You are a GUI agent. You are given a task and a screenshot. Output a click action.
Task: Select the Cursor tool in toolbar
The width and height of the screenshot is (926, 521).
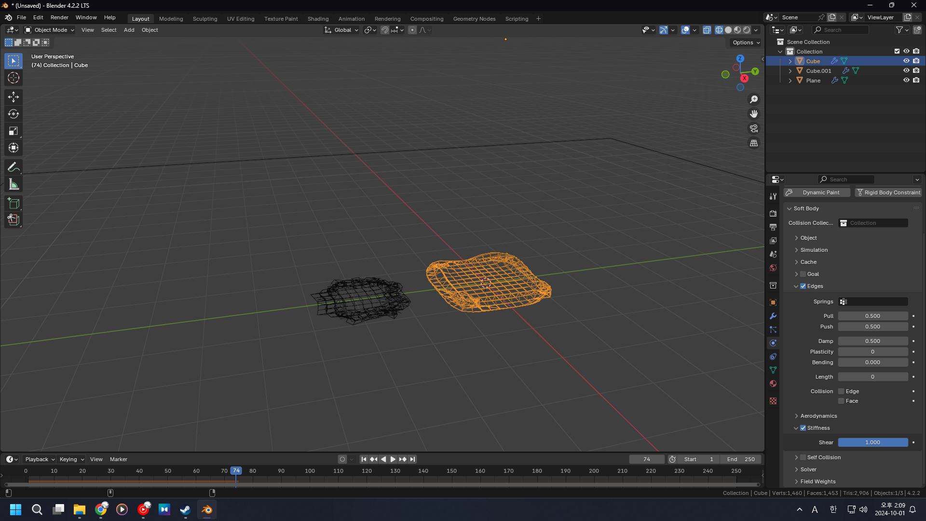tap(14, 78)
